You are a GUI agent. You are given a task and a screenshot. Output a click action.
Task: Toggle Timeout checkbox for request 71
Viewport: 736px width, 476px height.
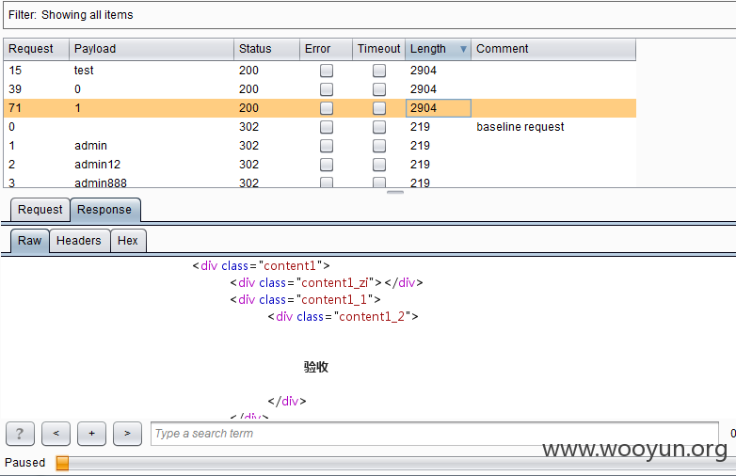pyautogui.click(x=378, y=108)
